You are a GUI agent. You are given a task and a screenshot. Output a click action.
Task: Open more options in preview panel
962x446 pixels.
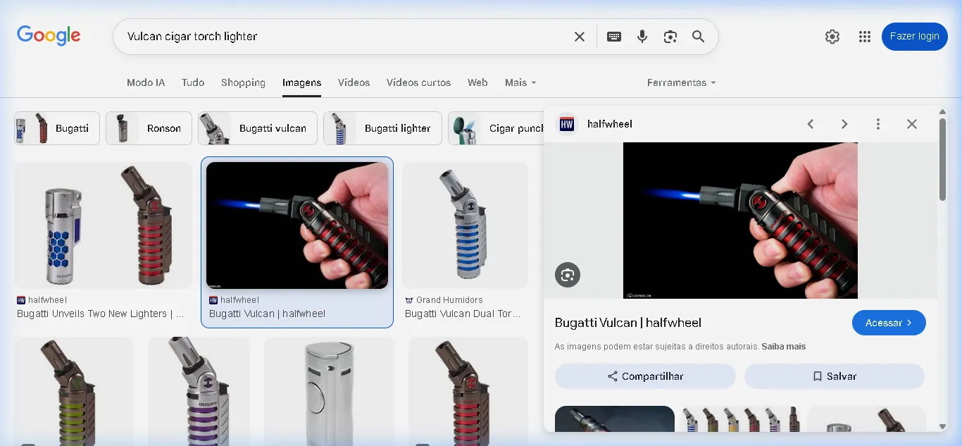point(878,124)
